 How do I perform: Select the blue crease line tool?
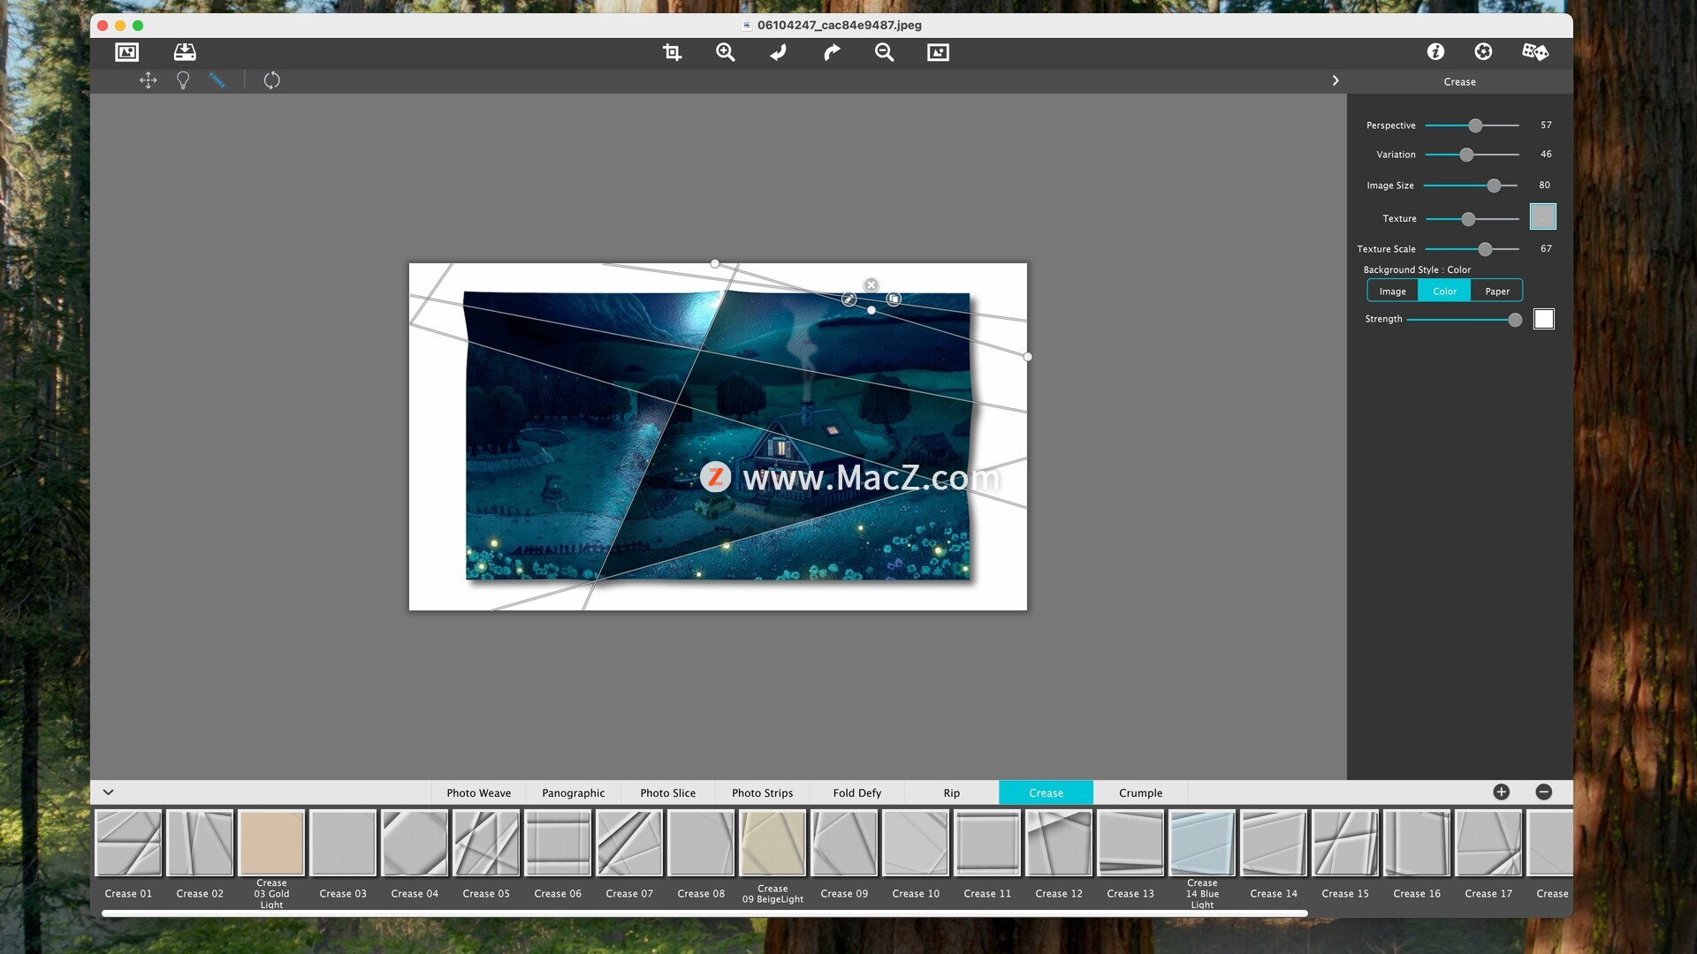(x=217, y=80)
